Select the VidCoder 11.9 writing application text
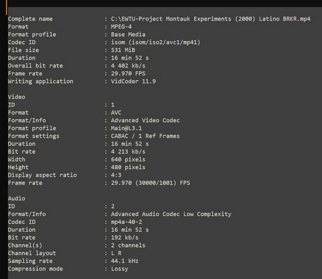 (x=133, y=82)
